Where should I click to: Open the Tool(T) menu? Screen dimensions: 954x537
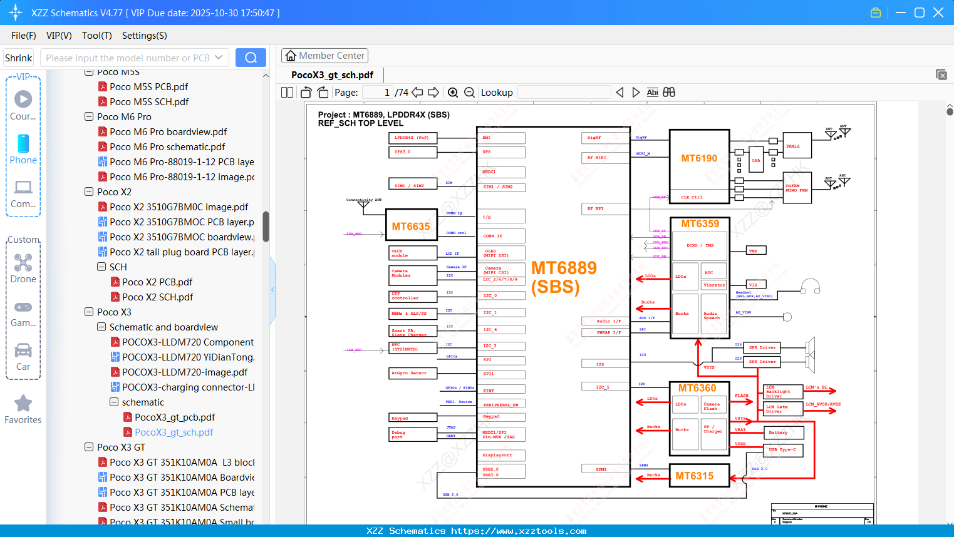(96, 36)
